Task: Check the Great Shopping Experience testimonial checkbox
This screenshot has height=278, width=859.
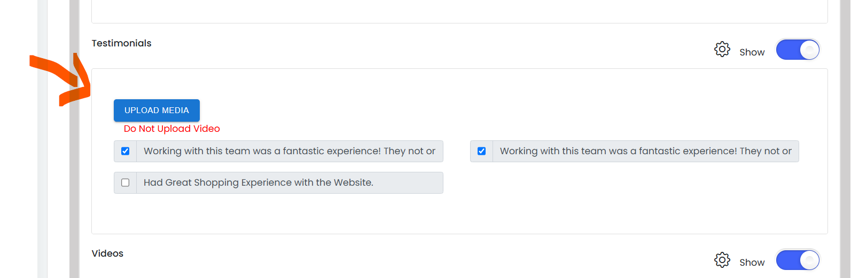Action: click(x=126, y=182)
